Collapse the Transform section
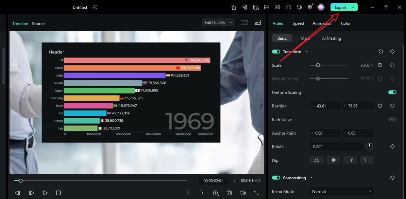This screenshot has width=406, height=199. tap(306, 52)
